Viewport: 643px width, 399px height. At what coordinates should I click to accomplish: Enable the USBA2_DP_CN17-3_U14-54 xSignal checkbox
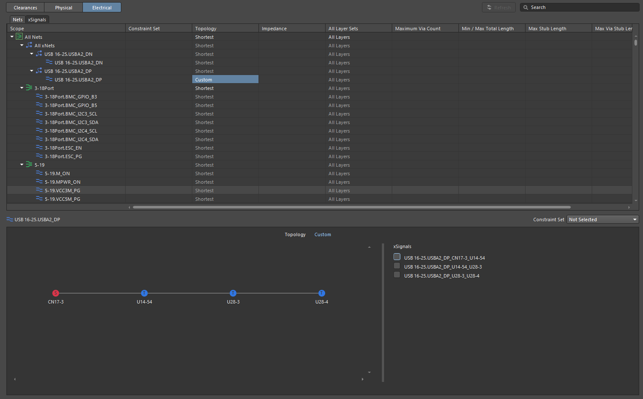click(x=397, y=257)
